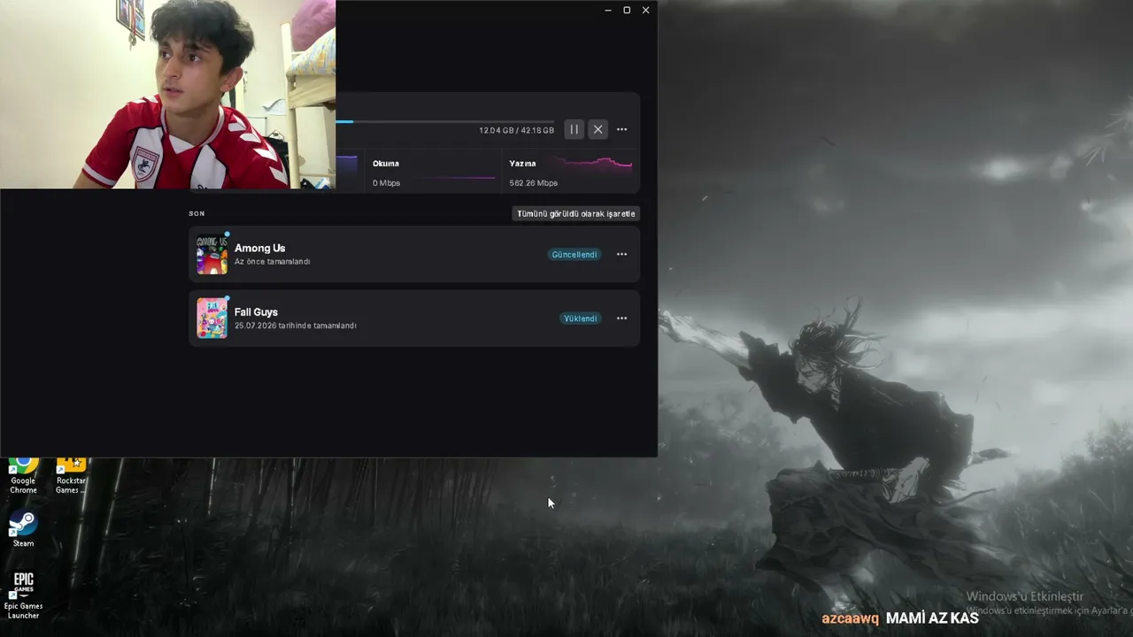Viewport: 1133px width, 637px height.
Task: Select the Fall Guys game thumbnail
Action: (x=212, y=318)
